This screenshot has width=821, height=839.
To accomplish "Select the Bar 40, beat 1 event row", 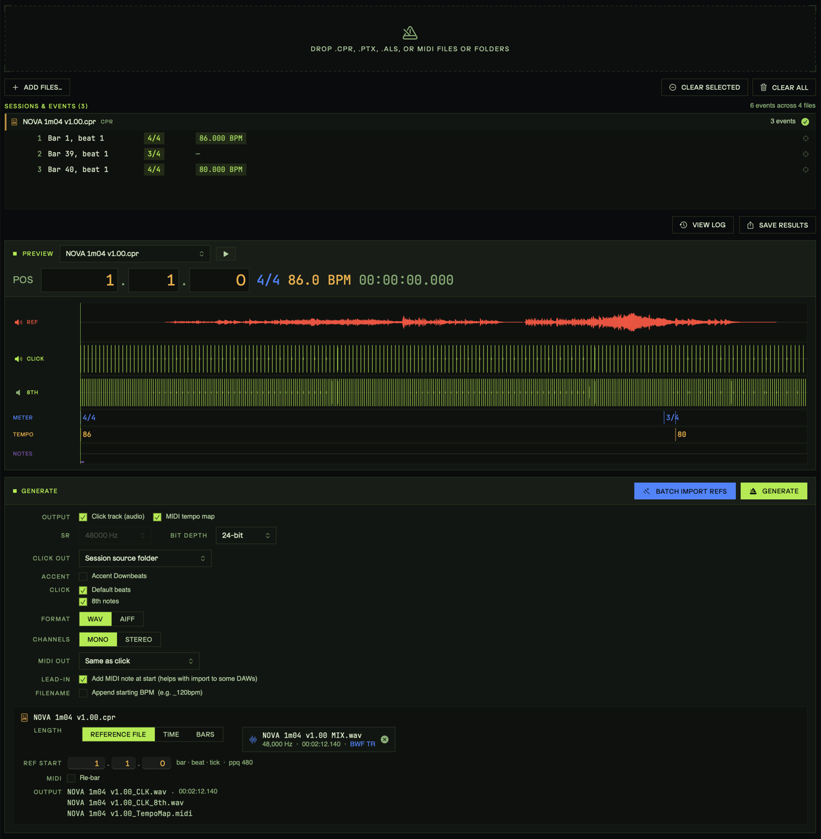I will (x=410, y=170).
